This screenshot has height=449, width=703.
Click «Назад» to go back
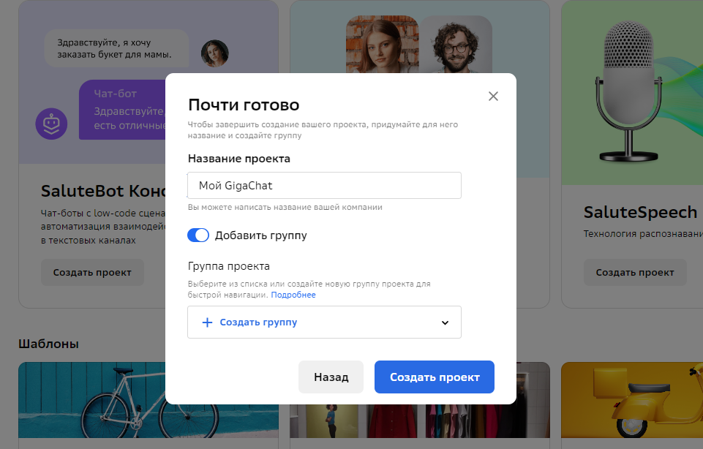tap(331, 377)
